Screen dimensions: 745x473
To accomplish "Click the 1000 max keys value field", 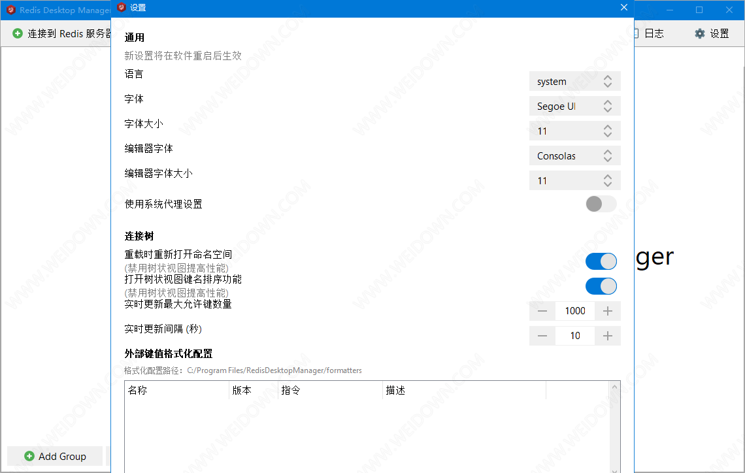I will (575, 311).
